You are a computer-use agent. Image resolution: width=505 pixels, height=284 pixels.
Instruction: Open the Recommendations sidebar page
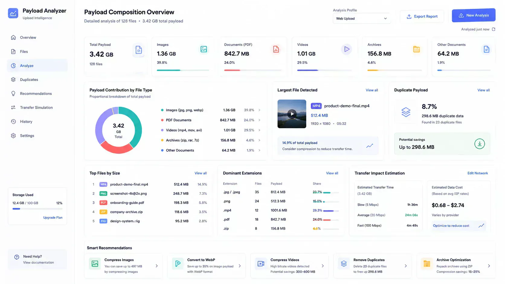pos(37,94)
